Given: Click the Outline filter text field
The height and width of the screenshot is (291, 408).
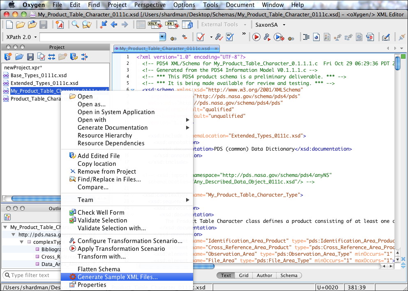Looking at the screenshot, I should tap(32, 275).
